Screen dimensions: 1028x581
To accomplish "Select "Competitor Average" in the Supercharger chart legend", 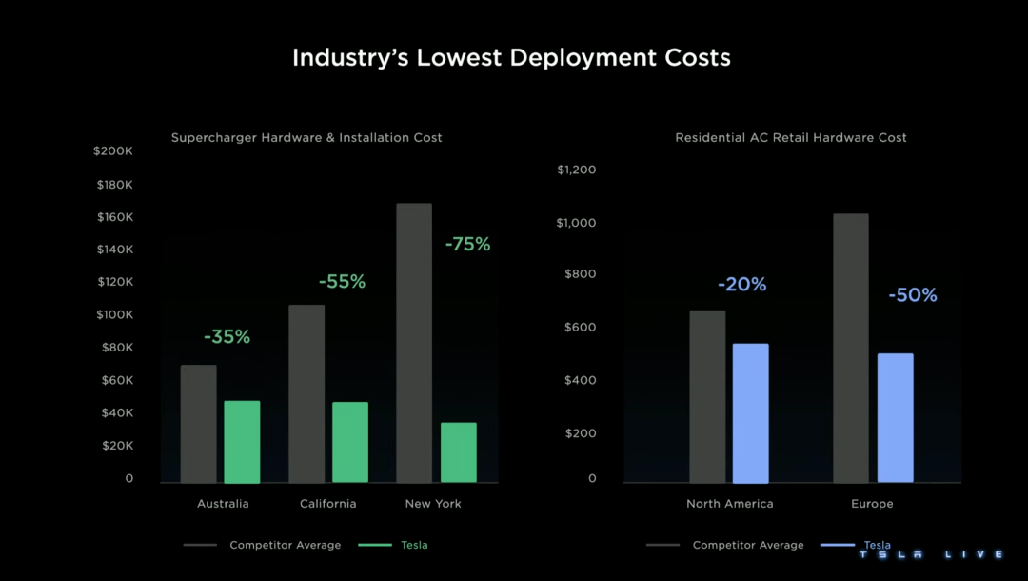I will pyautogui.click(x=286, y=545).
